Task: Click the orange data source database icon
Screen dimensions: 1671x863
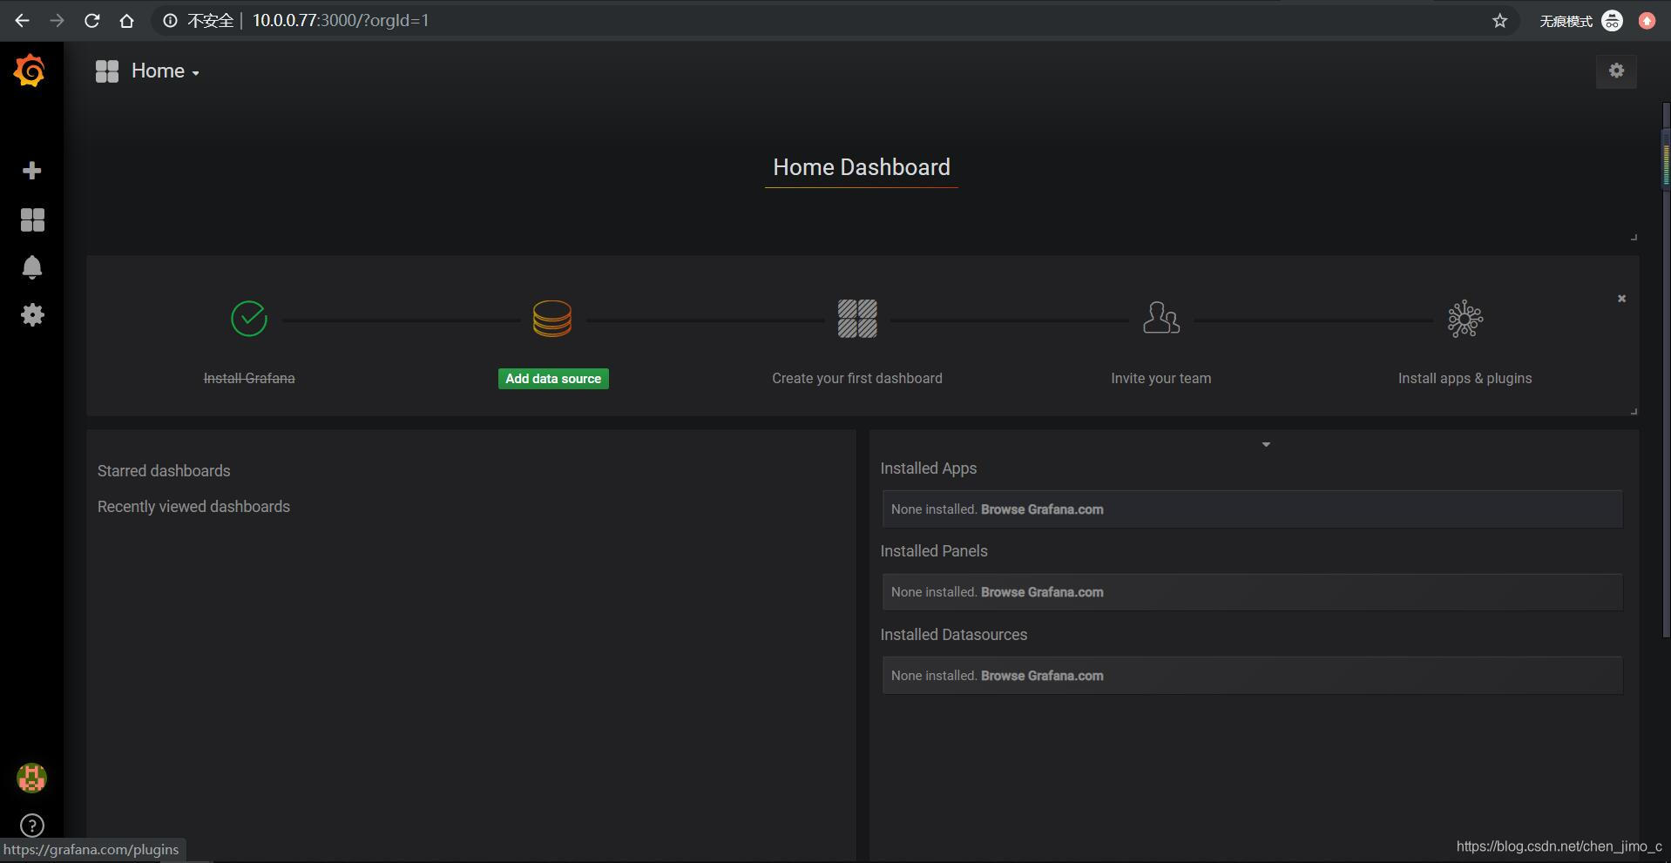Action: (552, 319)
